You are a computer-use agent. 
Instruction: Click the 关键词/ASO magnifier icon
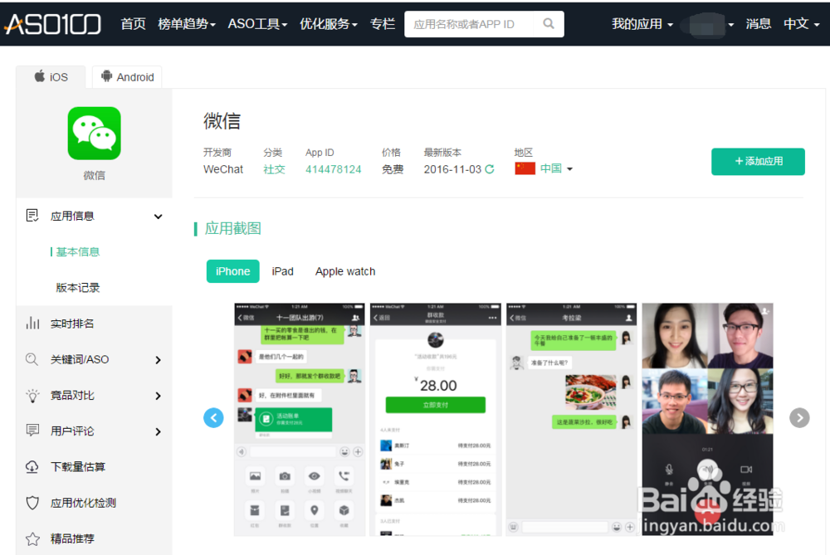coord(32,360)
